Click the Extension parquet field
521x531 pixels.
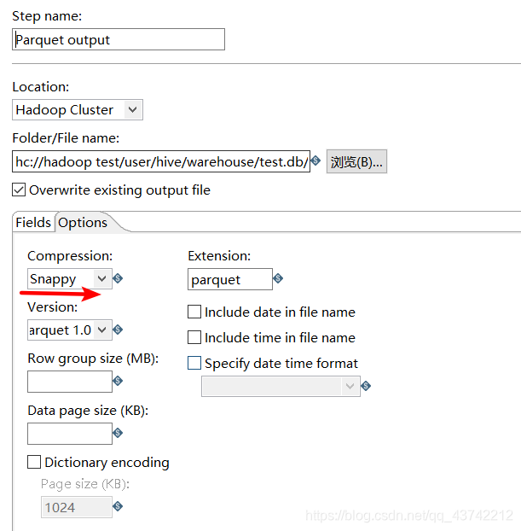click(x=230, y=279)
